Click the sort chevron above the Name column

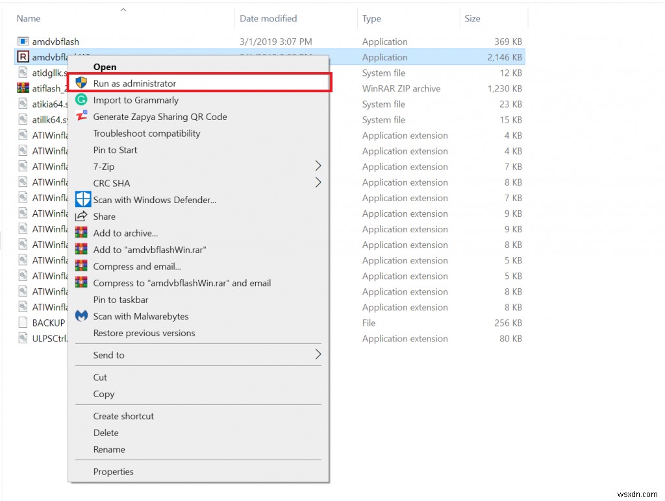(x=123, y=9)
